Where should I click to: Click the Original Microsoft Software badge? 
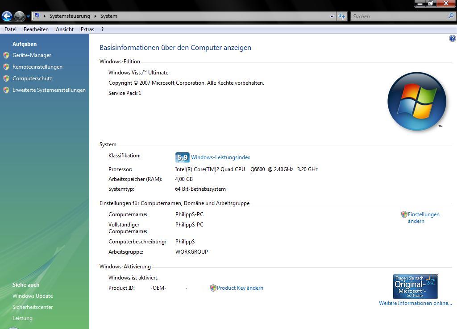[x=415, y=287]
